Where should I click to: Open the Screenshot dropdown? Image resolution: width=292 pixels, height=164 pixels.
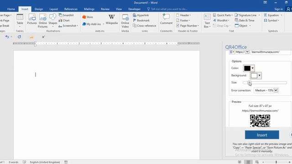tap(68, 26)
